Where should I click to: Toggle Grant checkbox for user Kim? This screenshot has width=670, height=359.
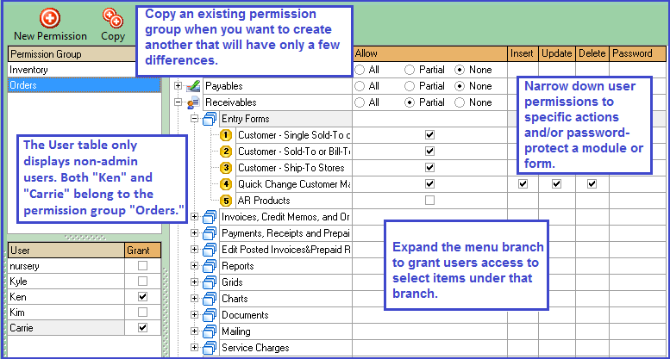coord(143,313)
